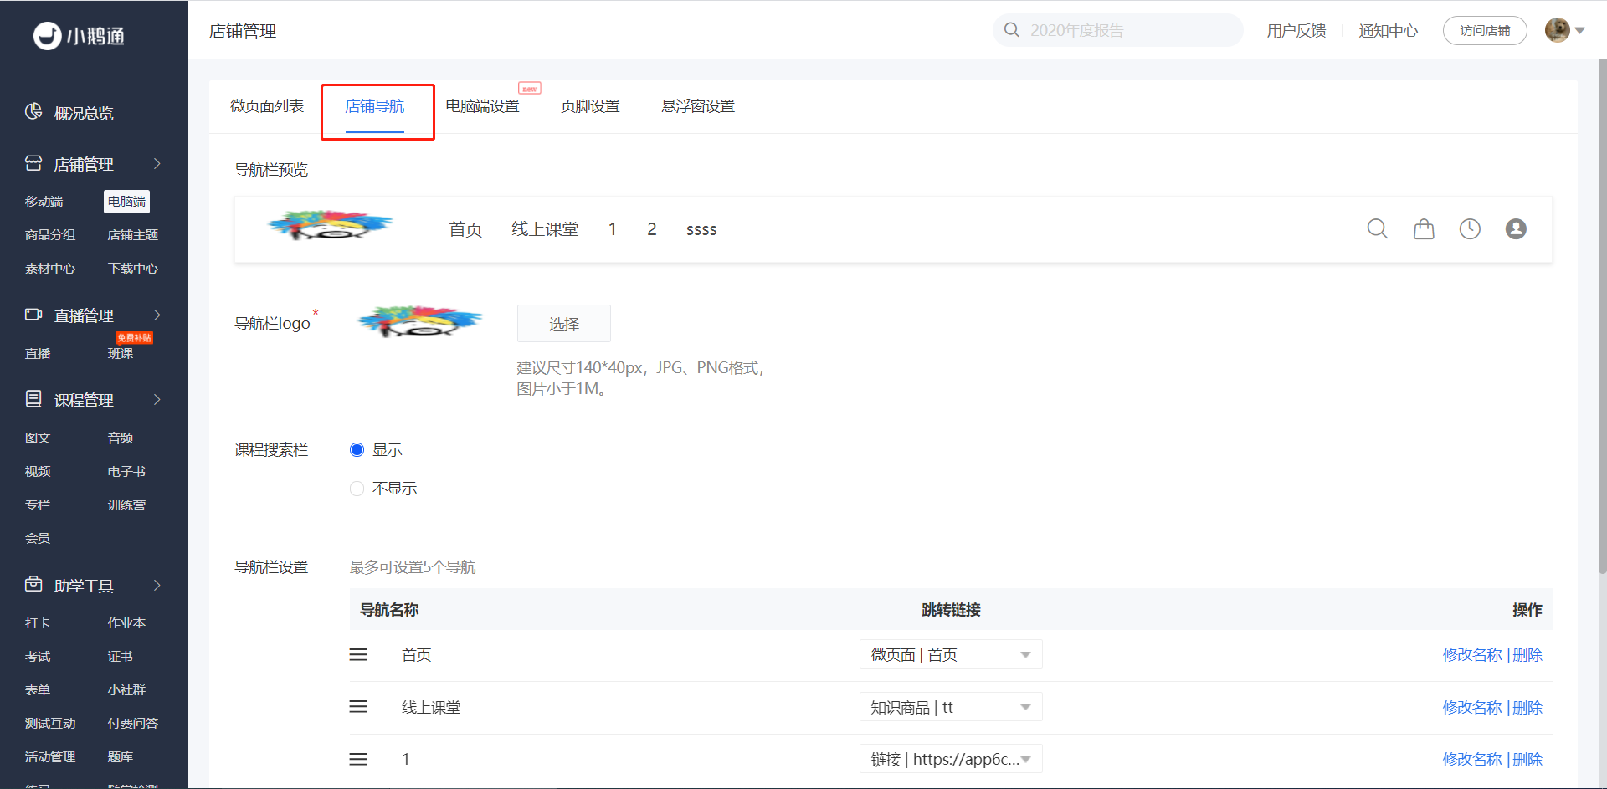Click the shopping bag icon in preview
This screenshot has width=1607, height=789.
click(x=1424, y=228)
